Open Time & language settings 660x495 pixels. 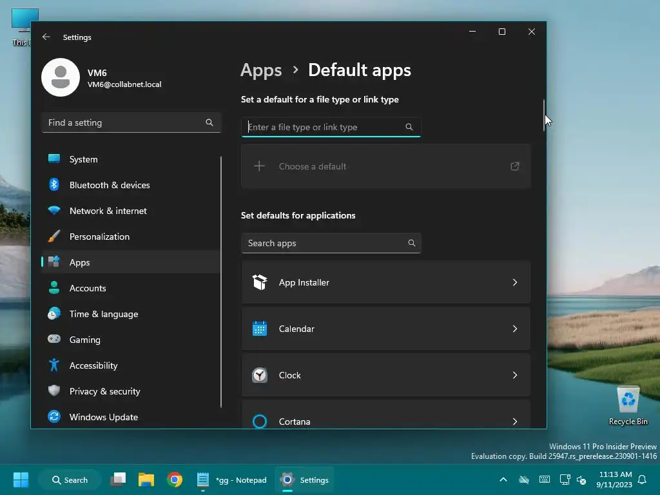[131, 314]
